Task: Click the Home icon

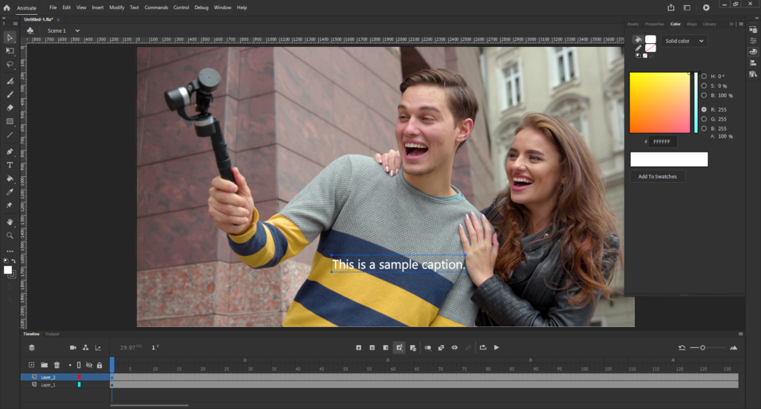Action: (x=6, y=7)
